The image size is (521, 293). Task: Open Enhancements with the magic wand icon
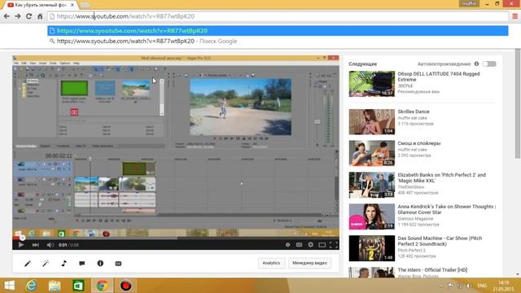tap(46, 264)
